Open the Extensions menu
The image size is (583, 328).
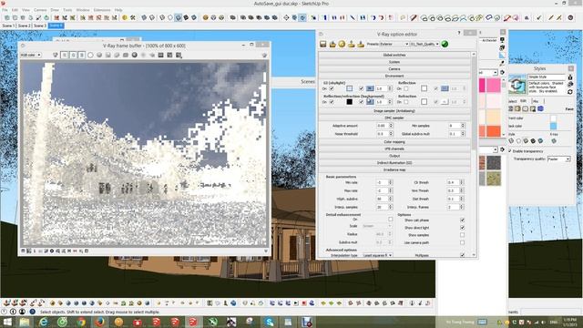(102, 10)
